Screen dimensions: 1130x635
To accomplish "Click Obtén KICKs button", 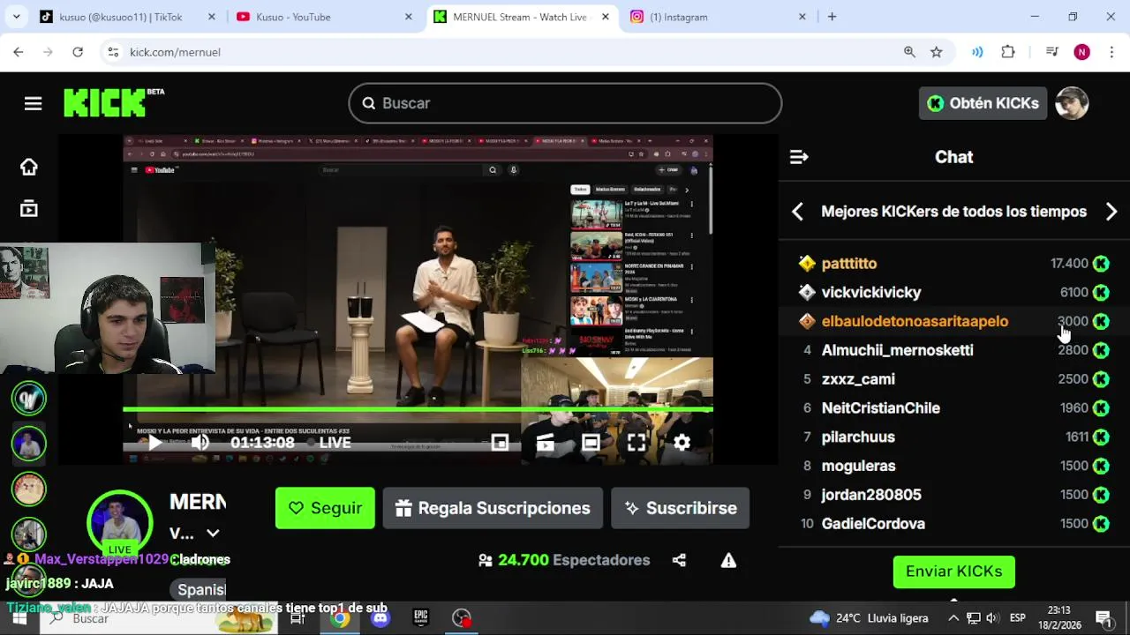I will [x=983, y=103].
